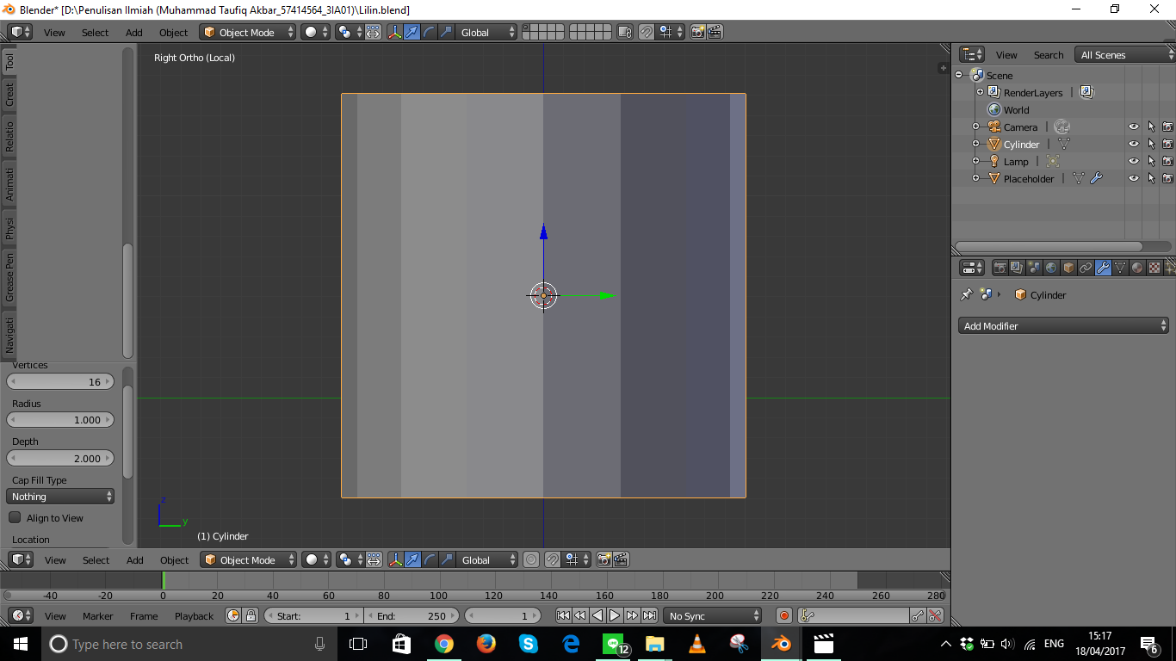Image resolution: width=1176 pixels, height=661 pixels.
Task: Open the Add menu in top 3D header
Action: (x=134, y=33)
